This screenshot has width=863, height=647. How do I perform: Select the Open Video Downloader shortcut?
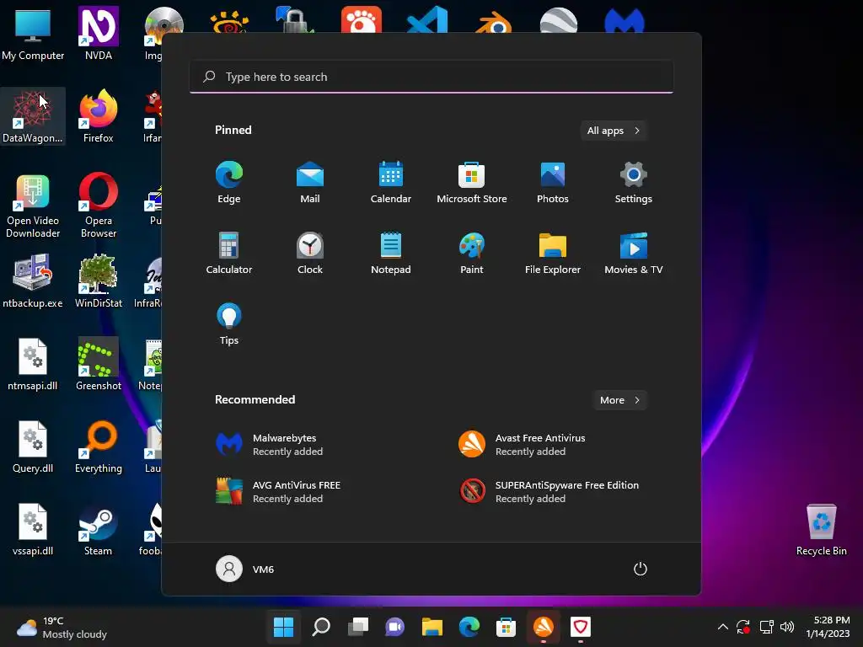pyautogui.click(x=33, y=206)
